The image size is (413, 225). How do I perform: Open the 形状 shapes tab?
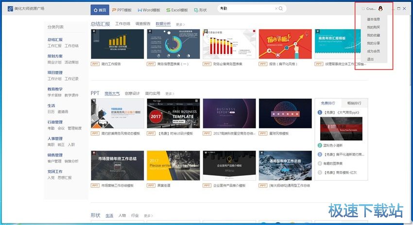(201, 10)
